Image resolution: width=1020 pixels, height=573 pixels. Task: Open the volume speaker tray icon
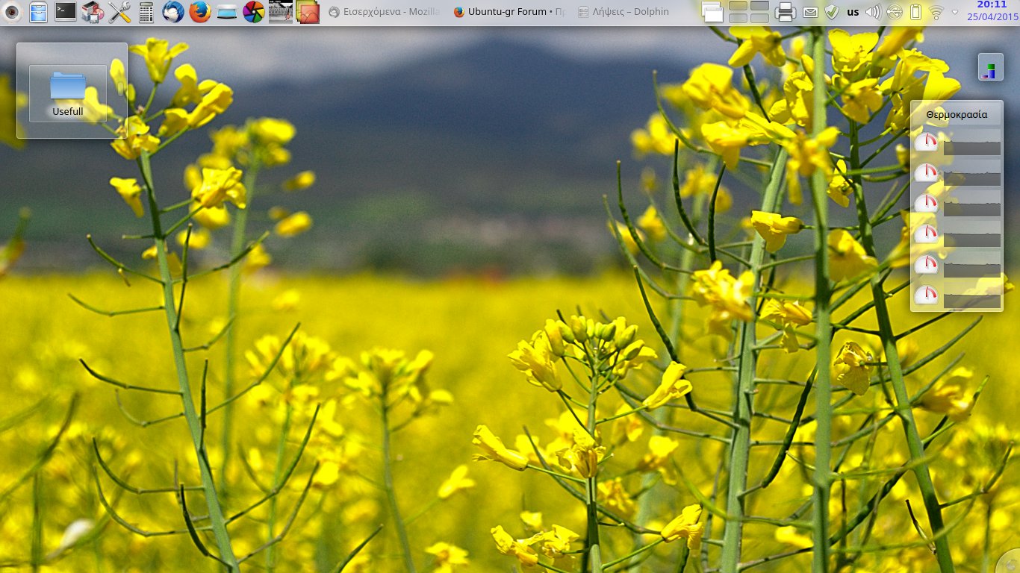873,12
